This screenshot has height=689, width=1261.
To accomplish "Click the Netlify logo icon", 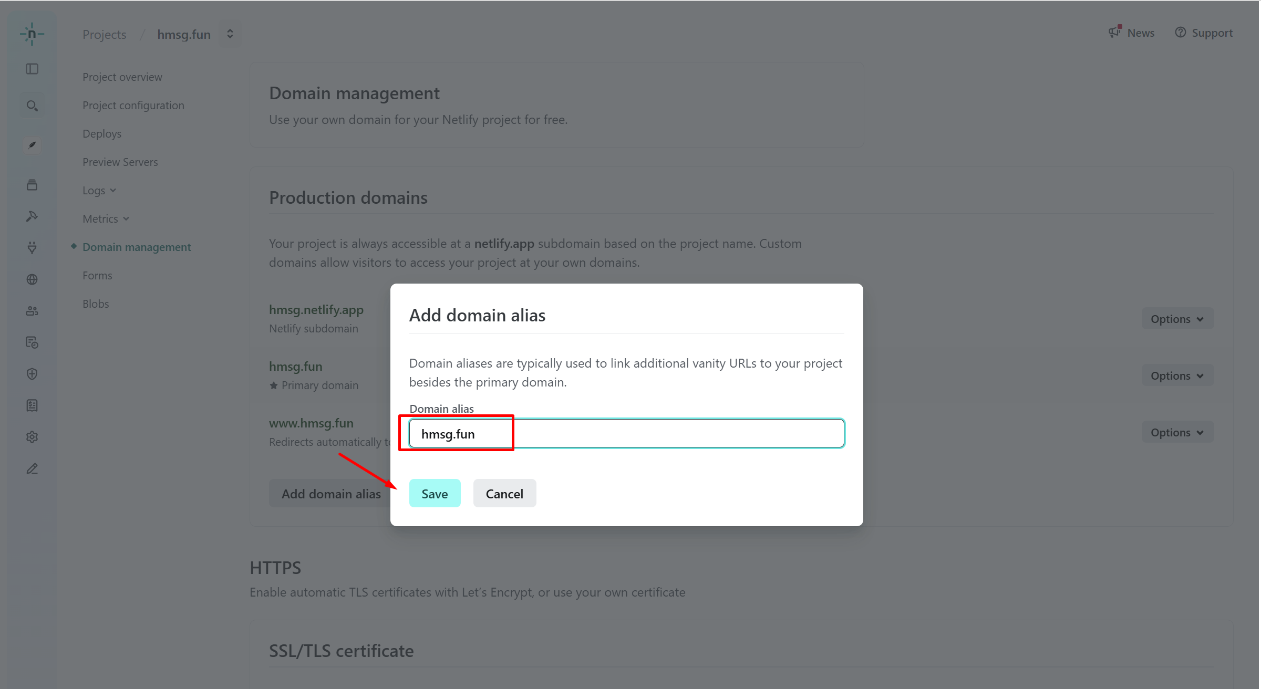I will click(32, 34).
